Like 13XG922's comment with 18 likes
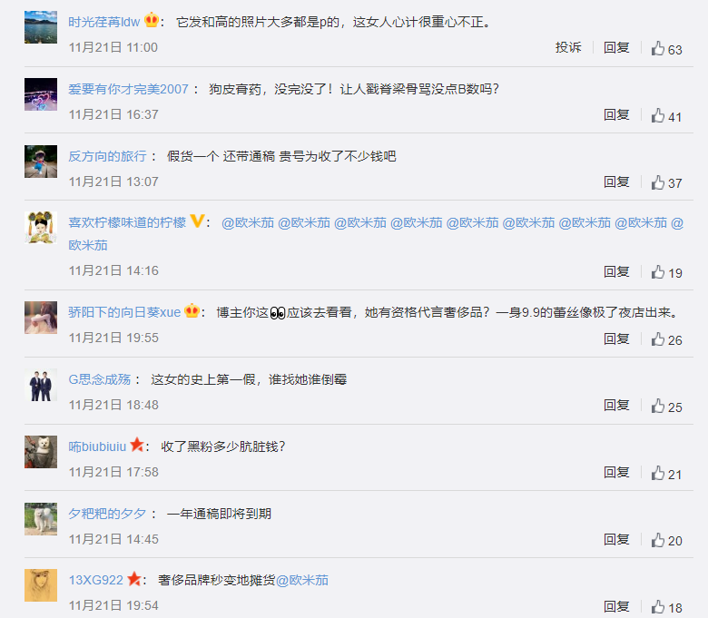Image resolution: width=708 pixels, height=618 pixels. pyautogui.click(x=658, y=607)
